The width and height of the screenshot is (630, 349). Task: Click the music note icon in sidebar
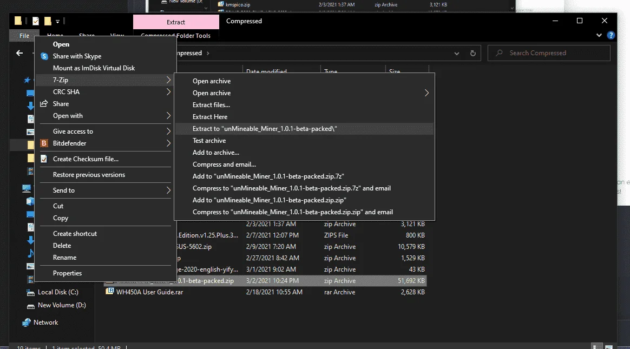pyautogui.click(x=30, y=253)
